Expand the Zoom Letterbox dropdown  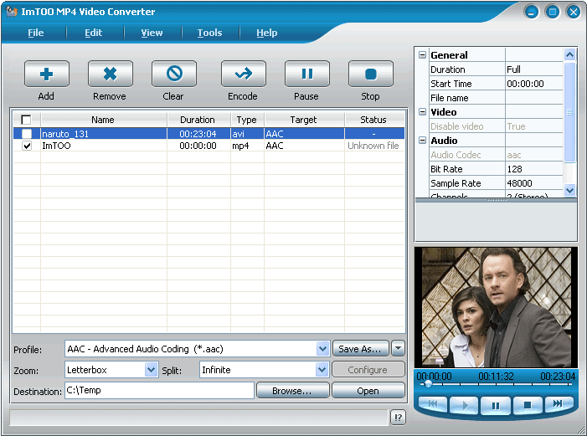pos(151,370)
